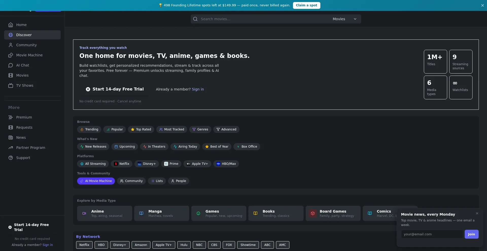
Task: Launch the AI Movie Machine chip
Action: (x=96, y=181)
